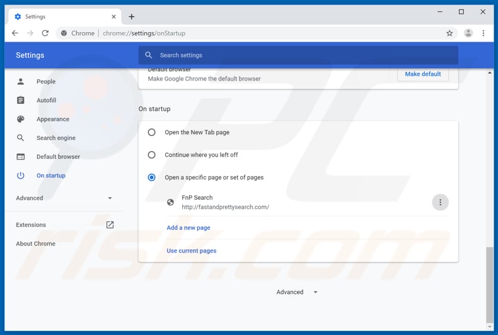498x335 pixels.
Task: Open a new tab with the plus button
Action: [132, 16]
